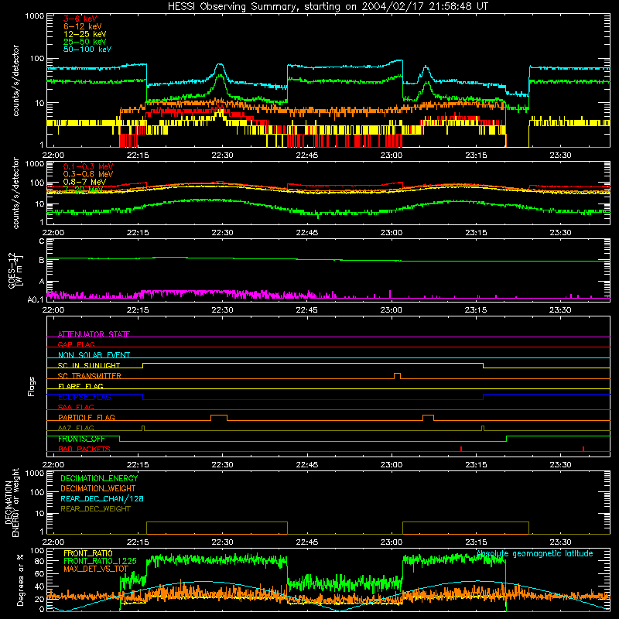The height and width of the screenshot is (619, 619).
Task: Click the 22:45 time label under Flags panel
Action: (x=306, y=465)
